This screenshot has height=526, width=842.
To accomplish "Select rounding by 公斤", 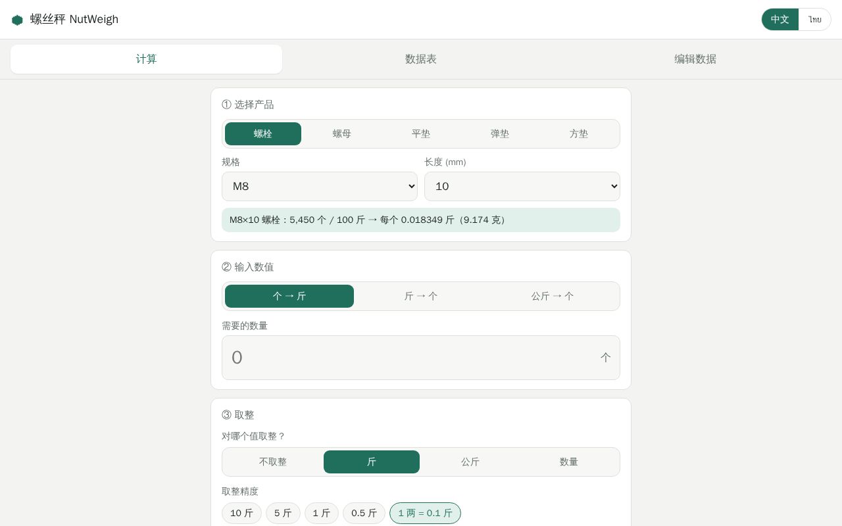I will [470, 462].
